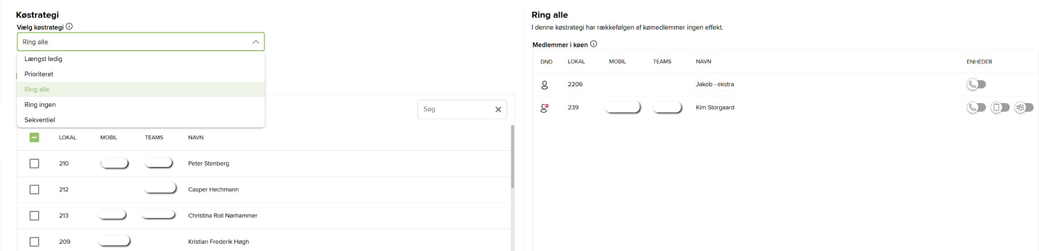This screenshot has height=251, width=1039.
Task: Check the box for Peter Stenberg
Action: (34, 164)
